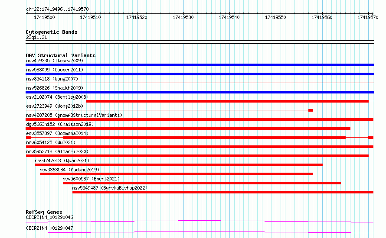Open variant nsv5953718 (Almarri2020) label
This screenshot has width=386, height=238.
pos(57,151)
